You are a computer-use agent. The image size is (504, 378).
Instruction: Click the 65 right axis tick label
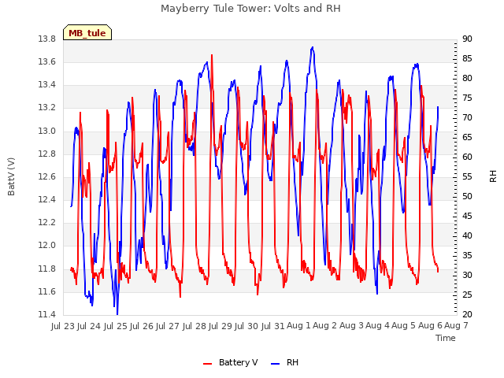pyautogui.click(x=467, y=138)
